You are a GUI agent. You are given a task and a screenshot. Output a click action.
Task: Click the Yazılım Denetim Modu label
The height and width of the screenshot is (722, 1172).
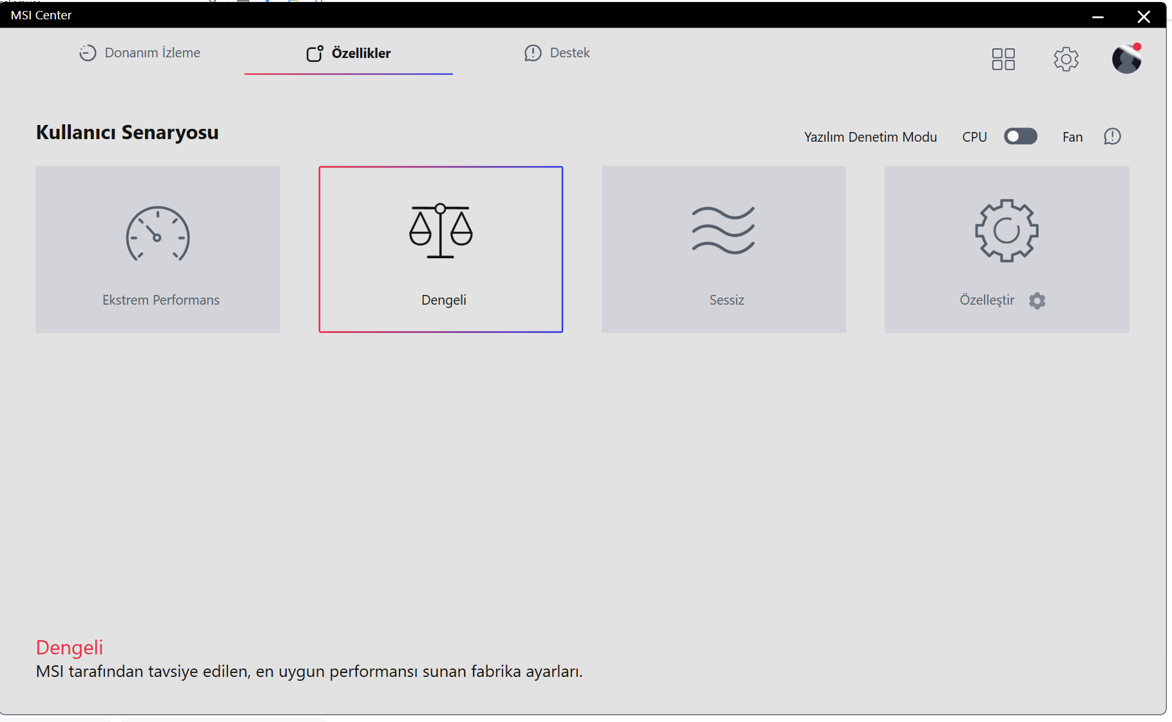point(870,137)
